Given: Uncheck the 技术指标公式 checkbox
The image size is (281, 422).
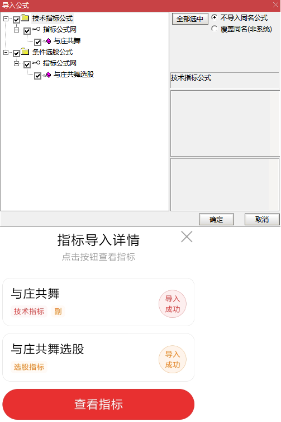Looking at the screenshot, I should click(x=16, y=20).
